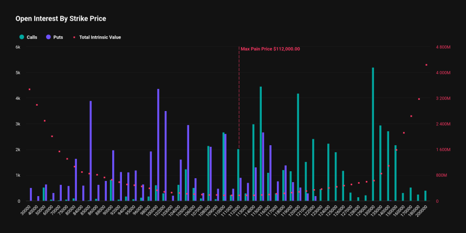Select the tallest teal call bar at 130000
This screenshot has height=233, width=466.
[373, 134]
